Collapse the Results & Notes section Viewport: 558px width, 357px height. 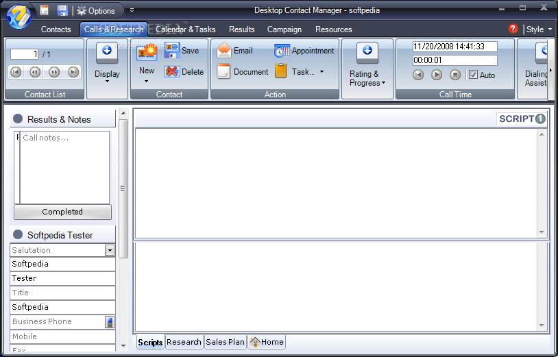tap(18, 119)
